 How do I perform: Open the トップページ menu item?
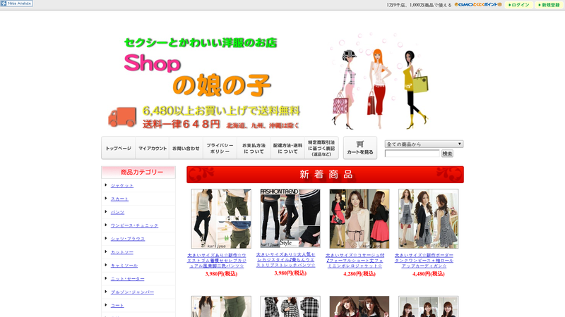pos(118,148)
